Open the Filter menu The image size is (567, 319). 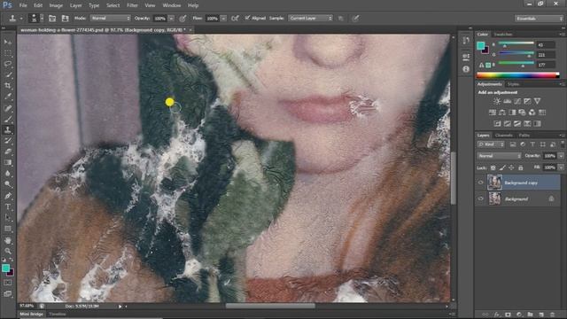coord(132,5)
